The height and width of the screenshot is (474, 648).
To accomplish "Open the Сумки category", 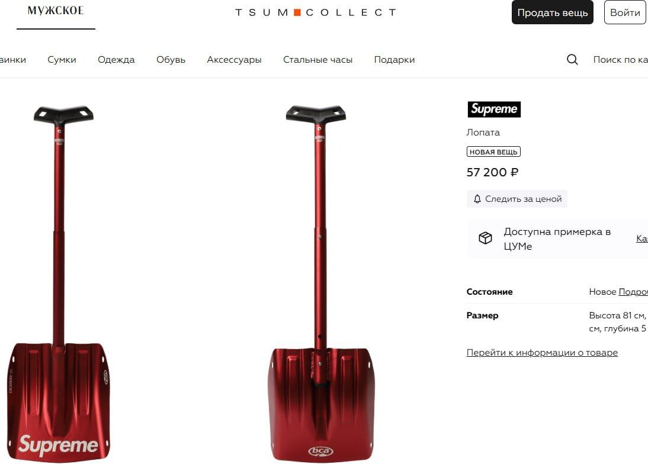I will click(62, 59).
